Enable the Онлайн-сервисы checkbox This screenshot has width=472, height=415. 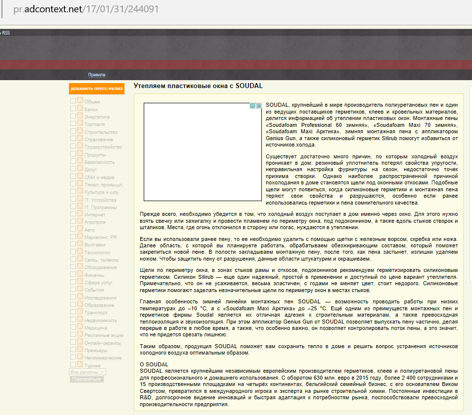(73, 342)
